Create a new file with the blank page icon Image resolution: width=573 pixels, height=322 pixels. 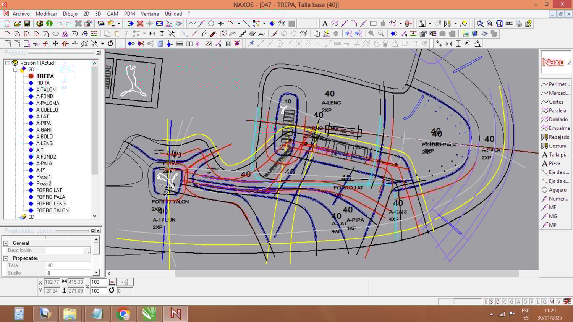pyautogui.click(x=7, y=24)
